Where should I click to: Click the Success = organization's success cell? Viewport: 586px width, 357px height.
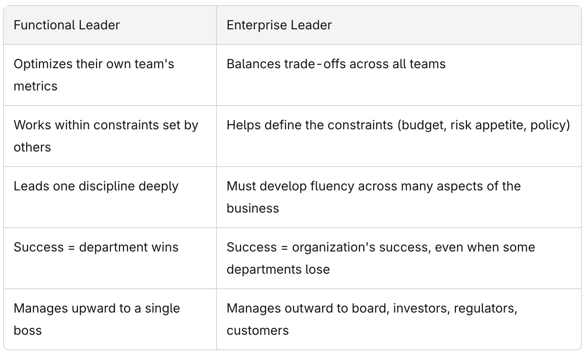[399, 258]
